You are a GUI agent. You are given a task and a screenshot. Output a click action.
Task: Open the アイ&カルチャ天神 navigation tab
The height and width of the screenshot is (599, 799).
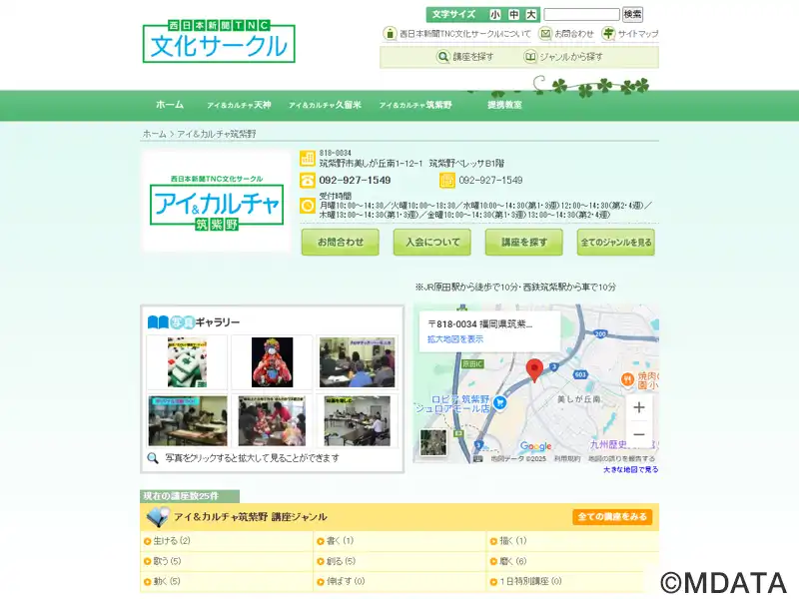[239, 105]
